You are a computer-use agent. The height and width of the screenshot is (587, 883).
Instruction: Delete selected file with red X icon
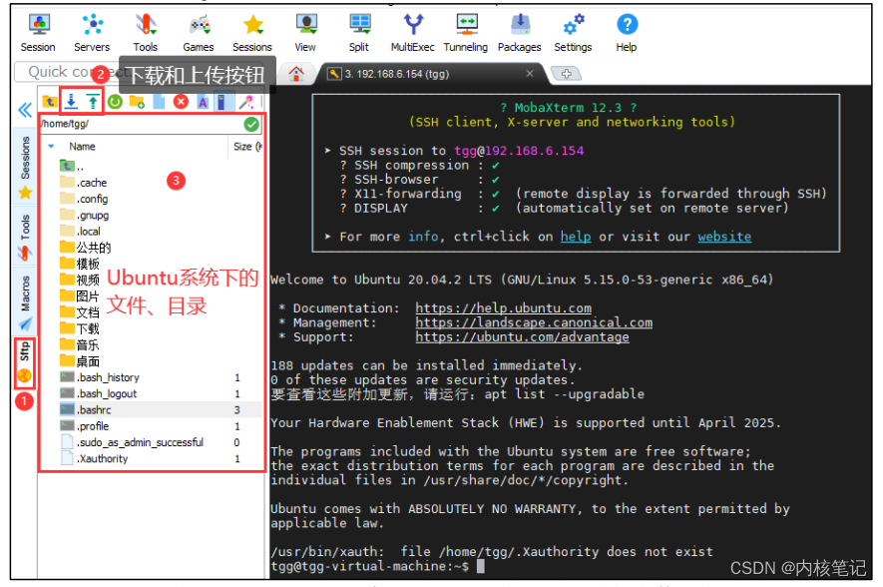click(181, 102)
